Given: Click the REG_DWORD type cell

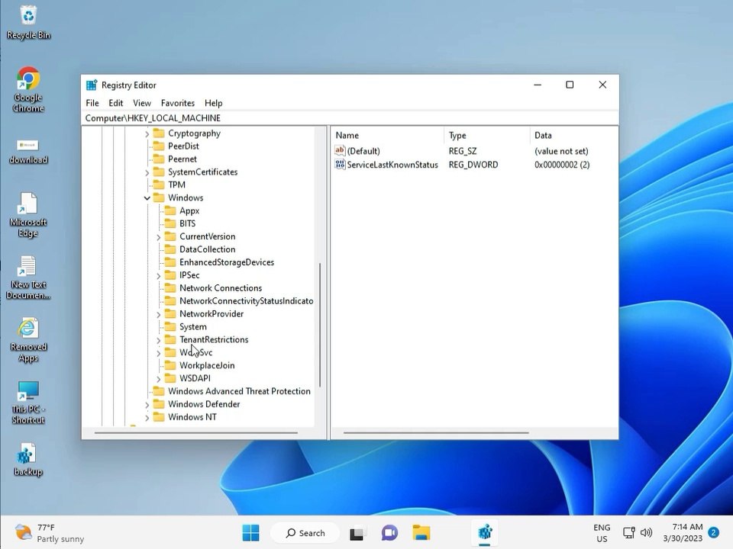Looking at the screenshot, I should [x=473, y=165].
